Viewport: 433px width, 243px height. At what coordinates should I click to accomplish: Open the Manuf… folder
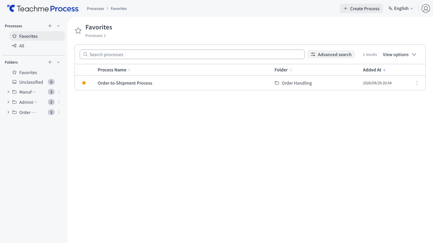(x=27, y=92)
